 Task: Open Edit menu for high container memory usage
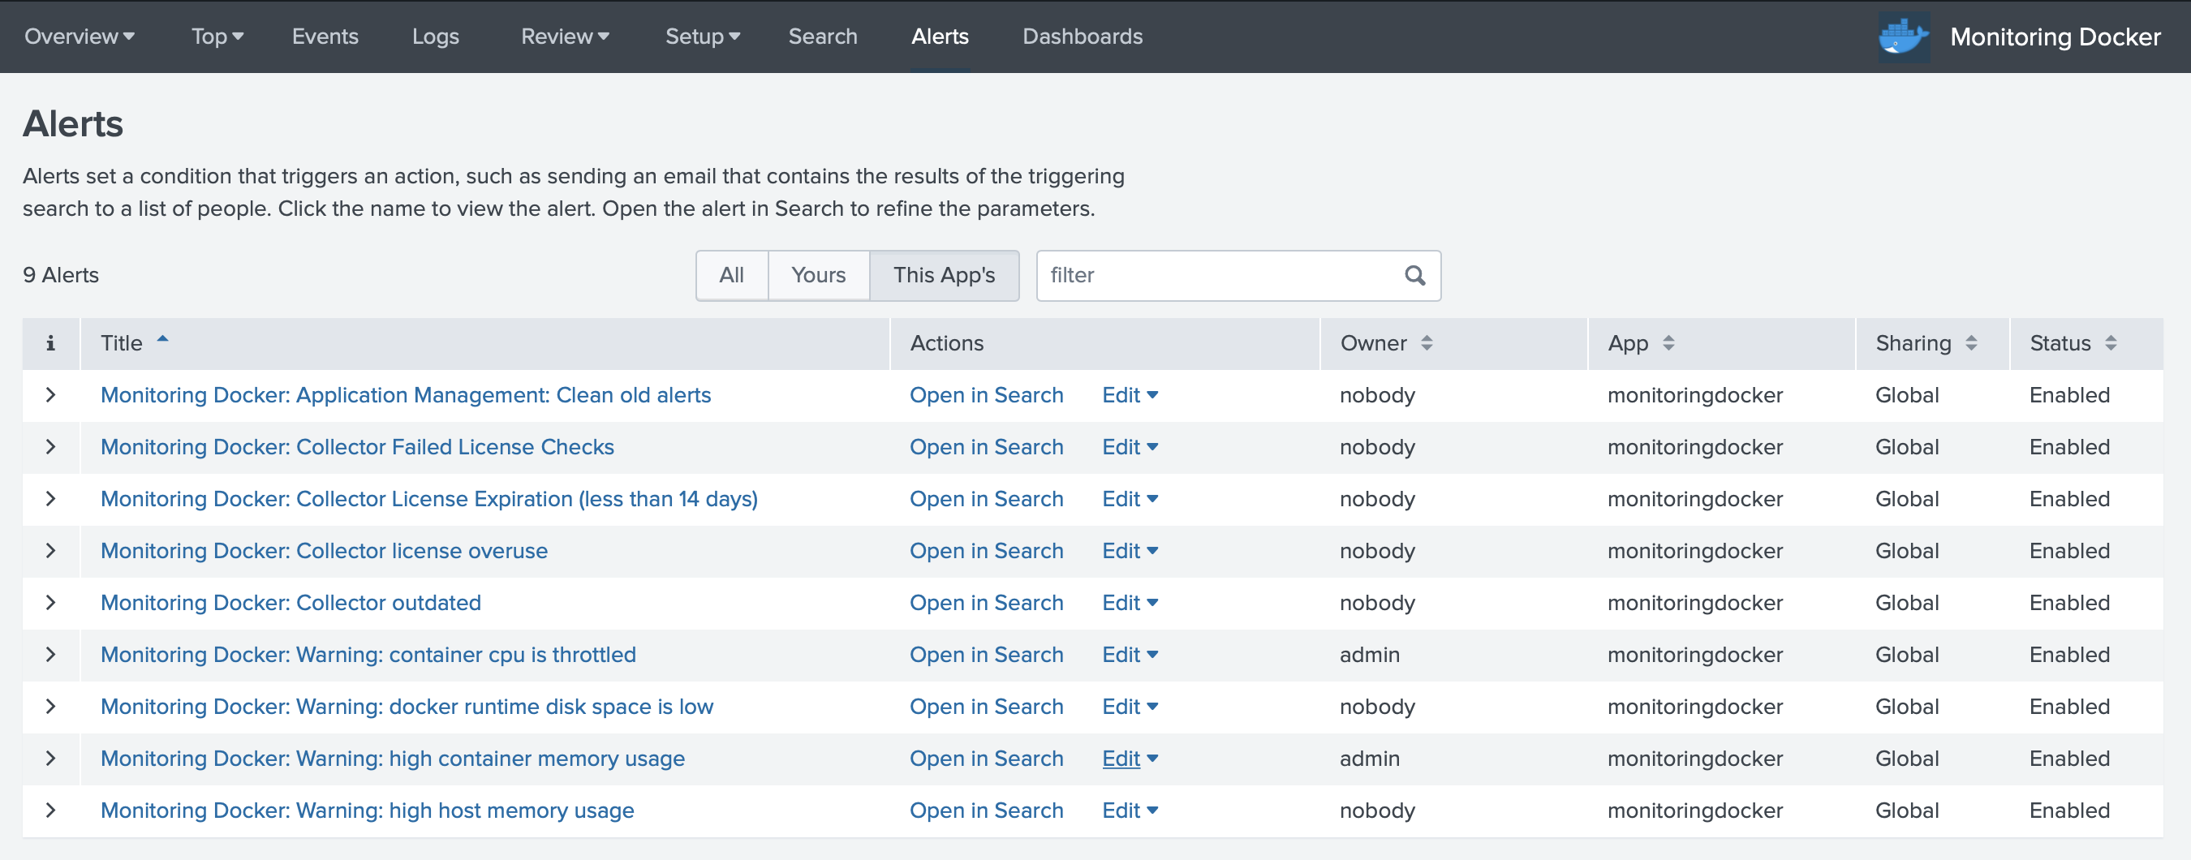coord(1130,758)
